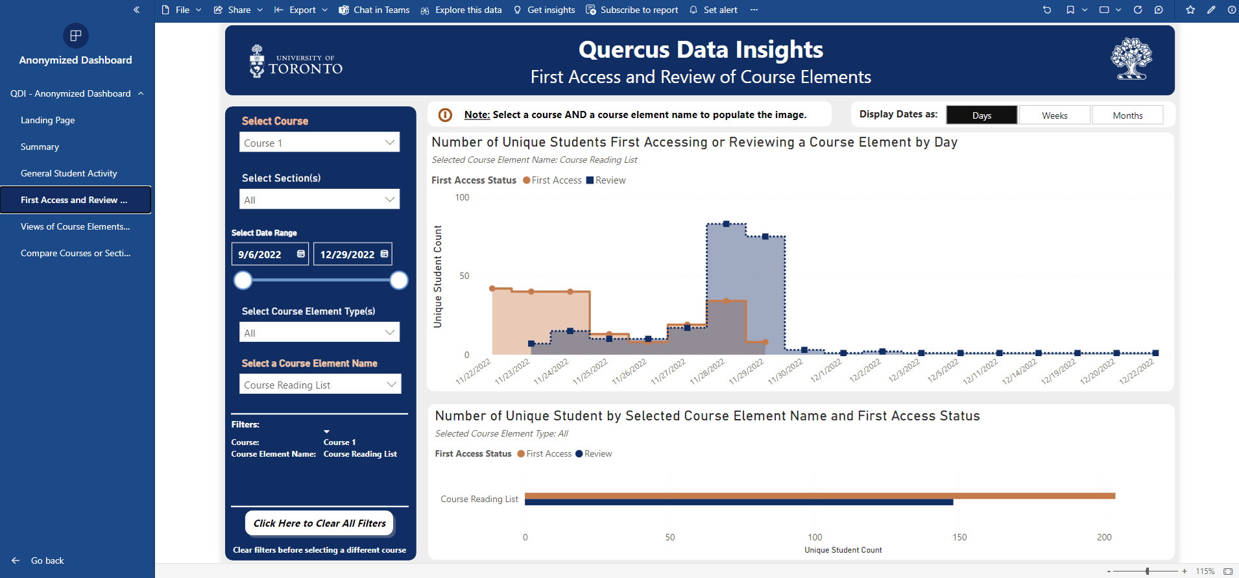Display dates as Months
This screenshot has height=578, width=1239.
(1127, 115)
